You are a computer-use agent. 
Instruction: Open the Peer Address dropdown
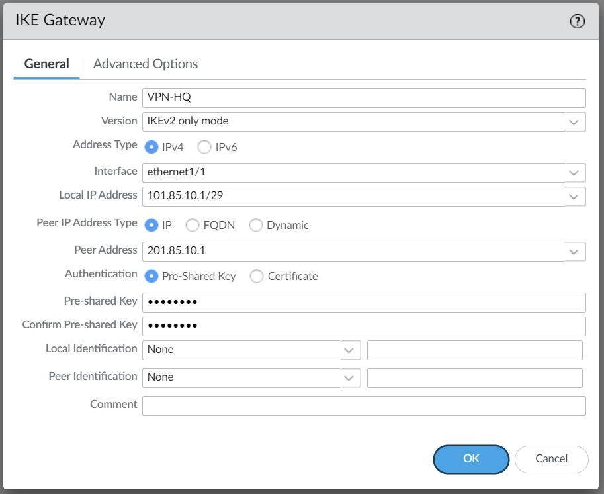click(575, 252)
